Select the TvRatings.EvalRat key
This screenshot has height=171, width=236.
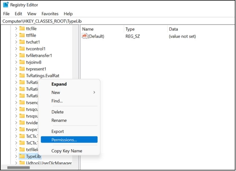point(42,76)
